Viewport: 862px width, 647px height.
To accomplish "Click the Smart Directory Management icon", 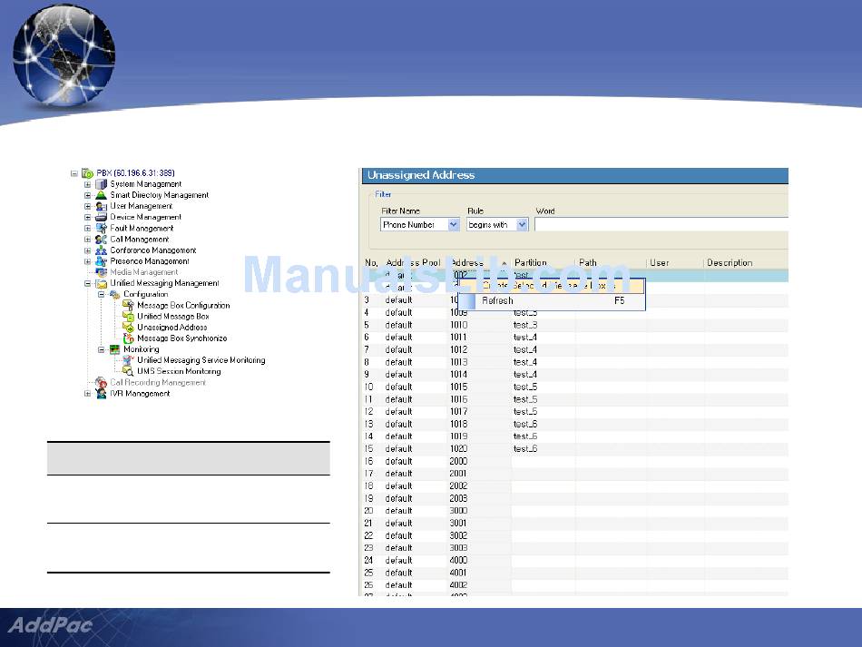I will 102,195.
